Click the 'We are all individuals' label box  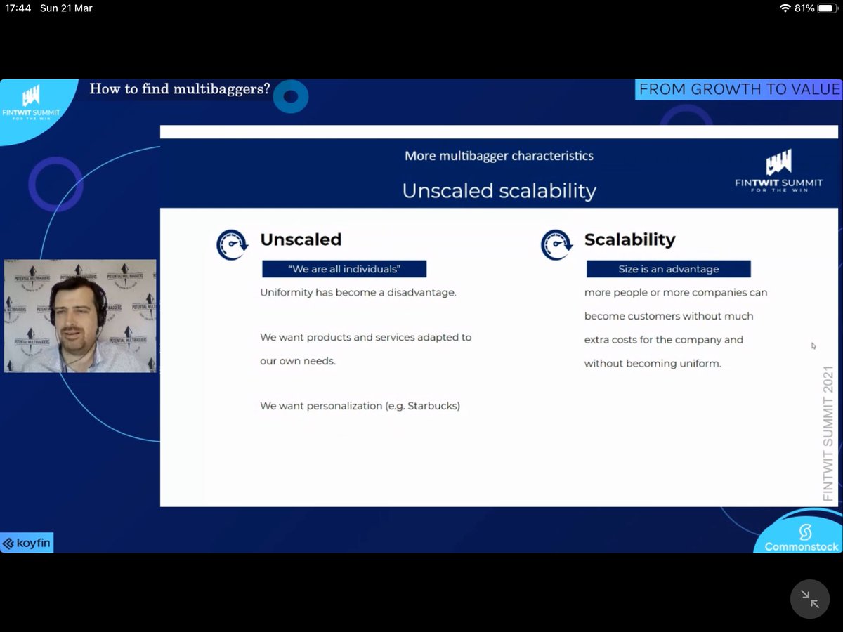(x=344, y=269)
